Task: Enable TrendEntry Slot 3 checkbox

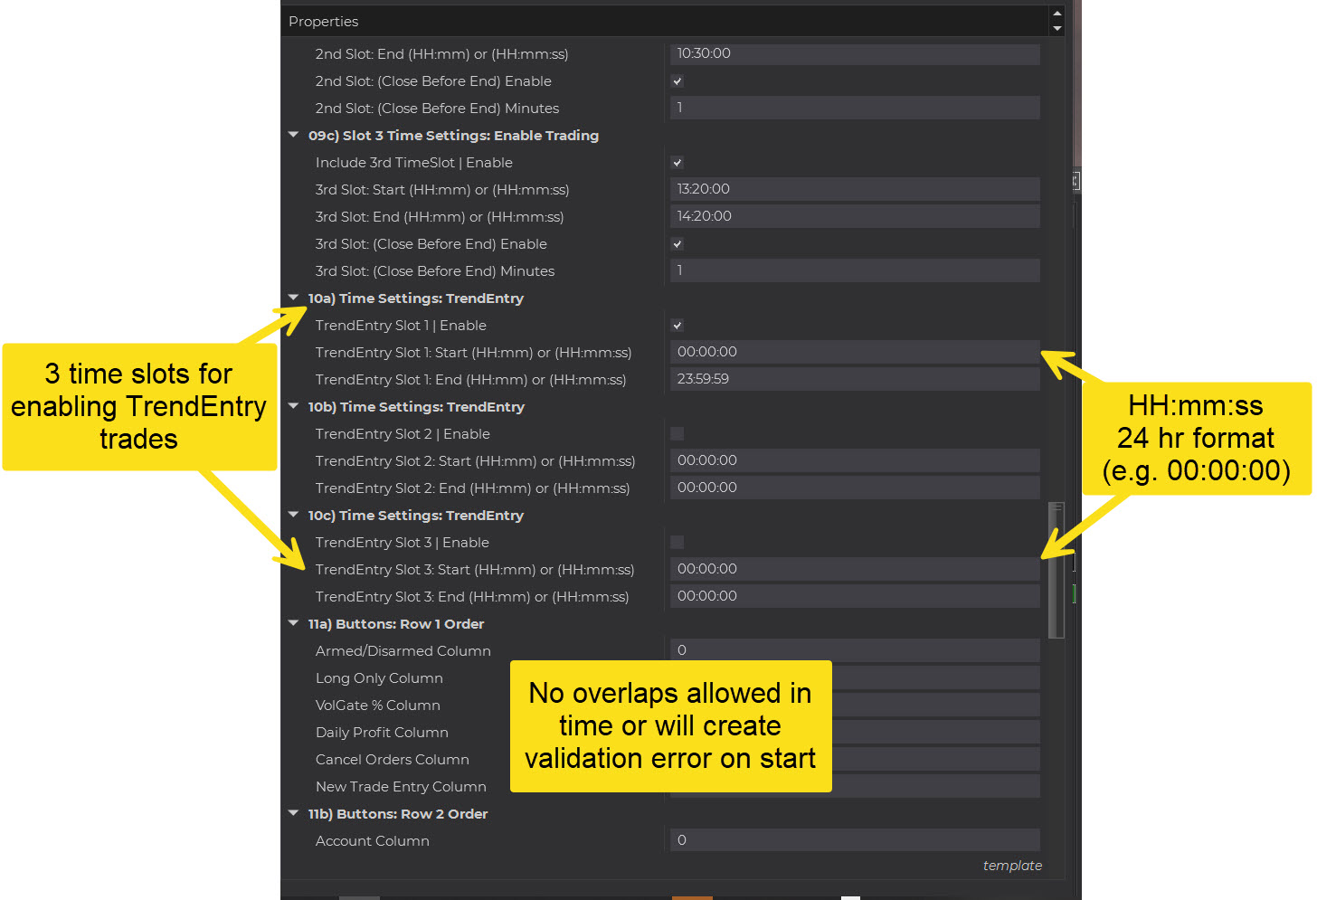Action: (x=677, y=543)
